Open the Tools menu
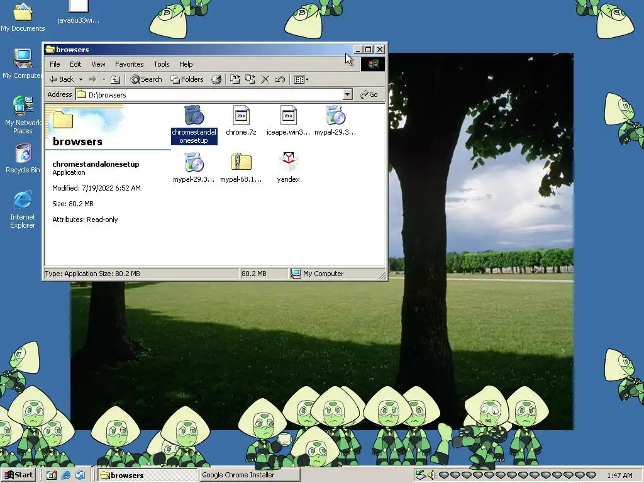Viewport: 644px width, 483px height. [x=162, y=64]
